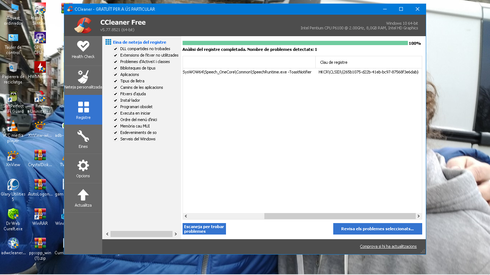
Task: Open the Health Check section
Action: (83, 50)
